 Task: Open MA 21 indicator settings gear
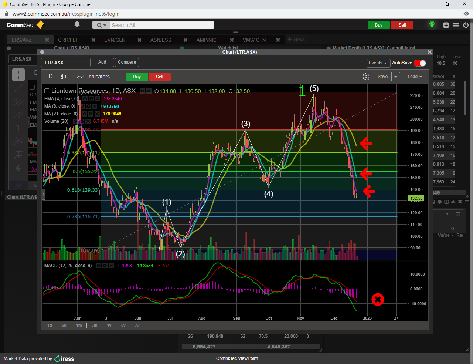pyautogui.click(x=91, y=114)
